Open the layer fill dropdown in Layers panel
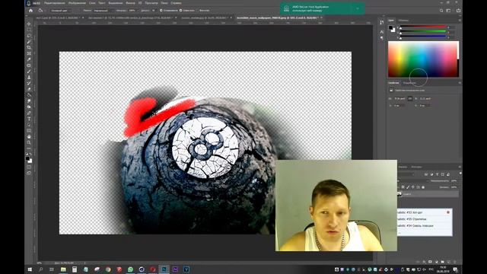 click(x=454, y=187)
